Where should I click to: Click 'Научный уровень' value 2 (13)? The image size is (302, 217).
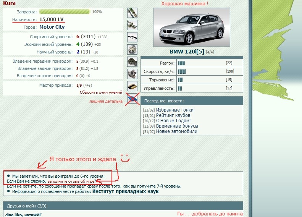click(83, 52)
